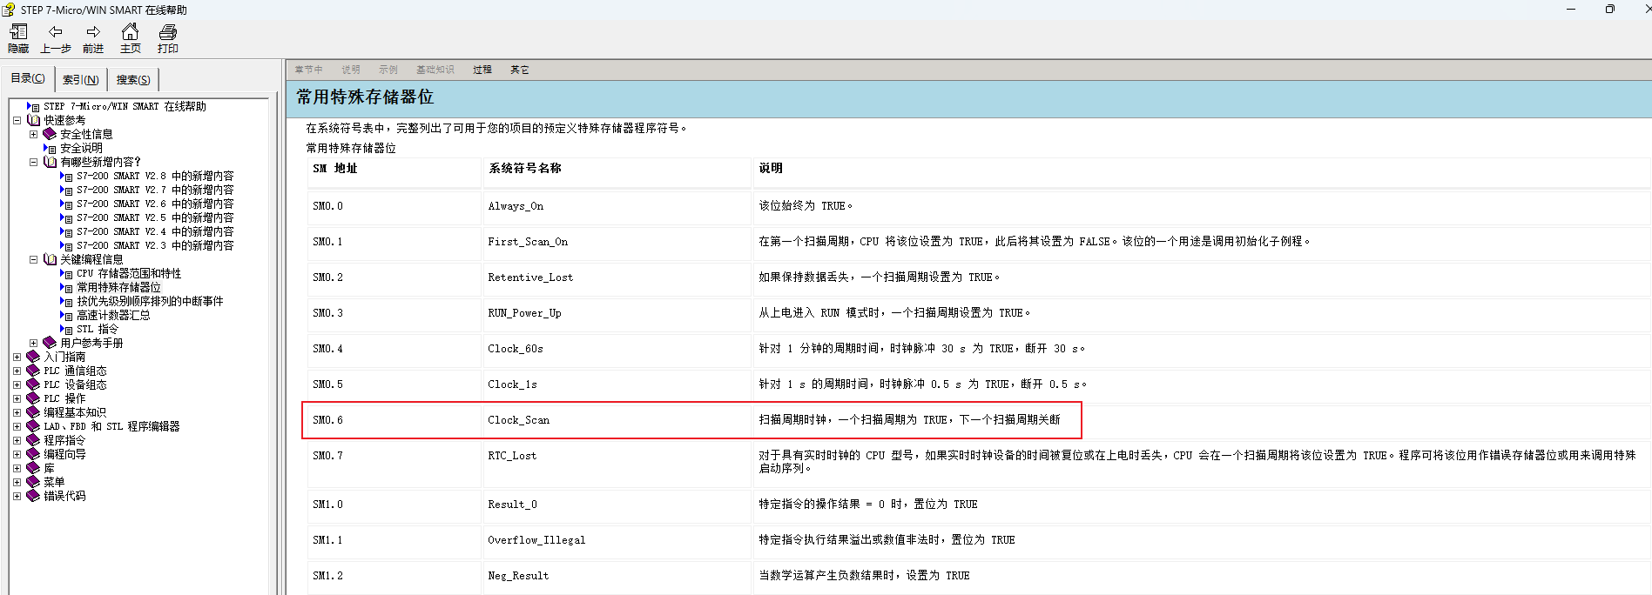Screen dimensions: 1652x595
Task: Click the open book icon beside 快速参考
Action: [x=33, y=120]
